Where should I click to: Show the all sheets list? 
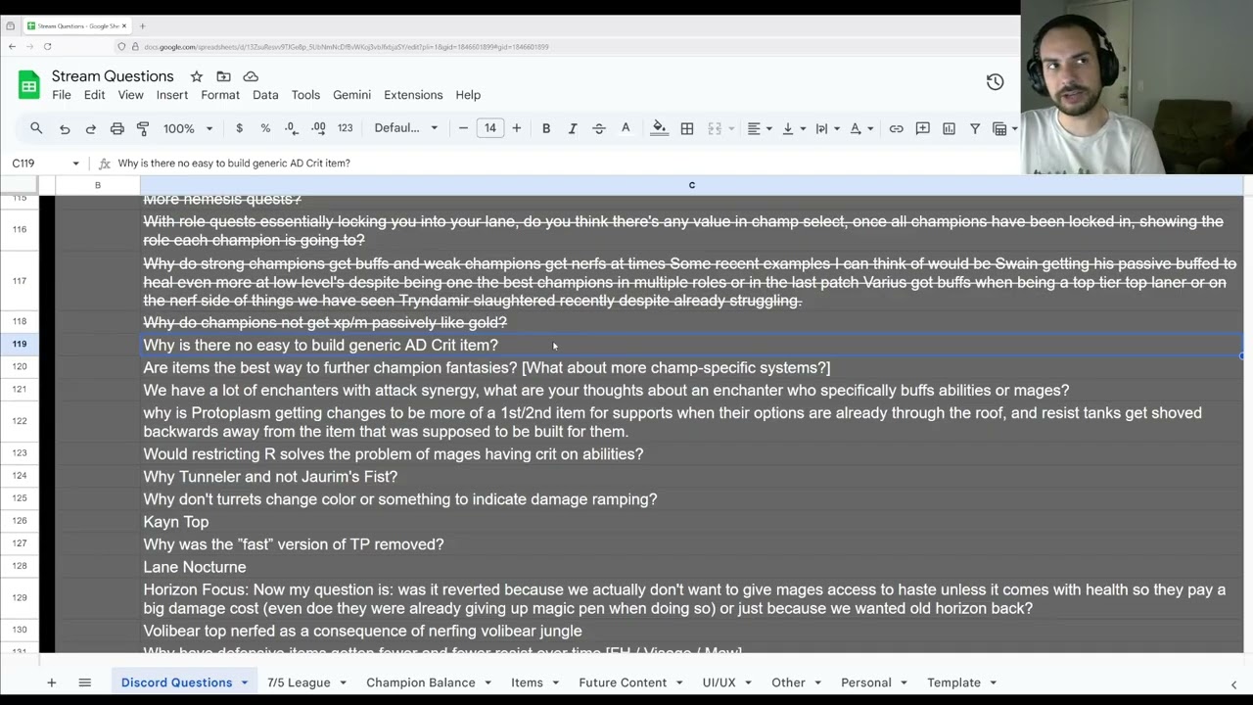click(x=84, y=682)
